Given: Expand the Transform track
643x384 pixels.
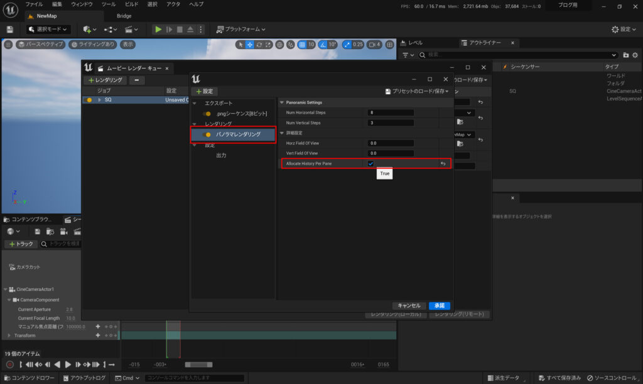Looking at the screenshot, I should (x=9, y=336).
